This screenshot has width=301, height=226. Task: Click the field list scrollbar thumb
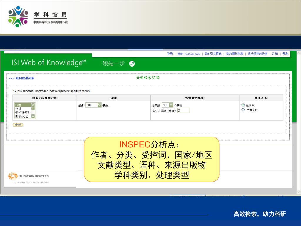33,109
